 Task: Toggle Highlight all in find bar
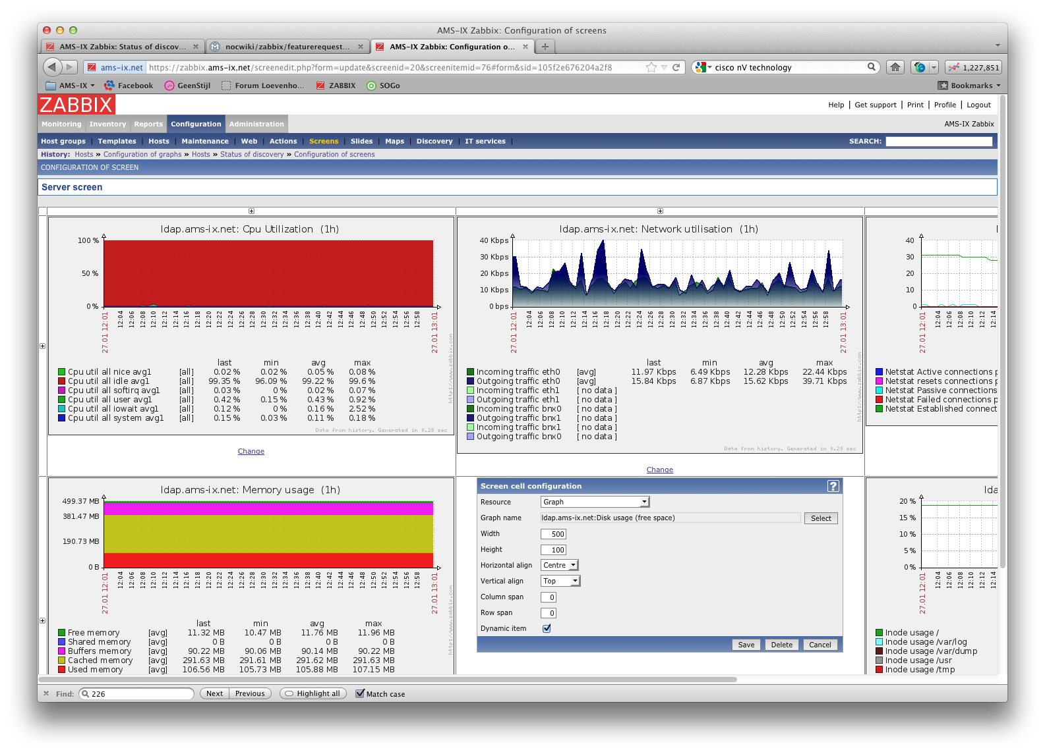313,693
